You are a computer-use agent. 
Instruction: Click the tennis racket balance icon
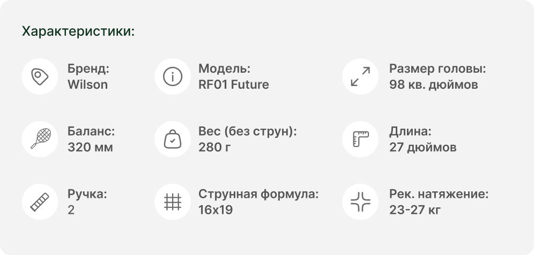click(x=40, y=140)
